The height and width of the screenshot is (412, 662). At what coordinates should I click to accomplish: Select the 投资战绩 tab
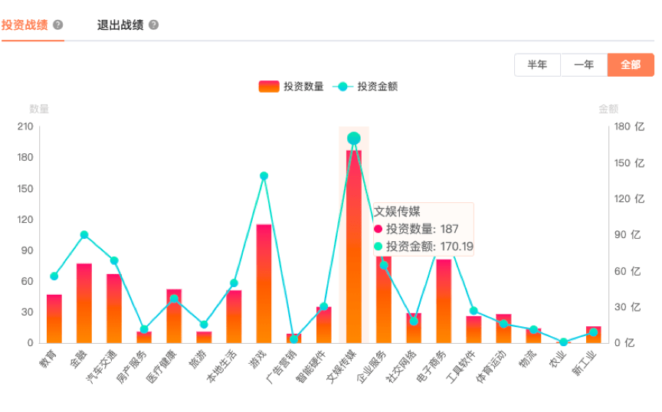[x=25, y=25]
